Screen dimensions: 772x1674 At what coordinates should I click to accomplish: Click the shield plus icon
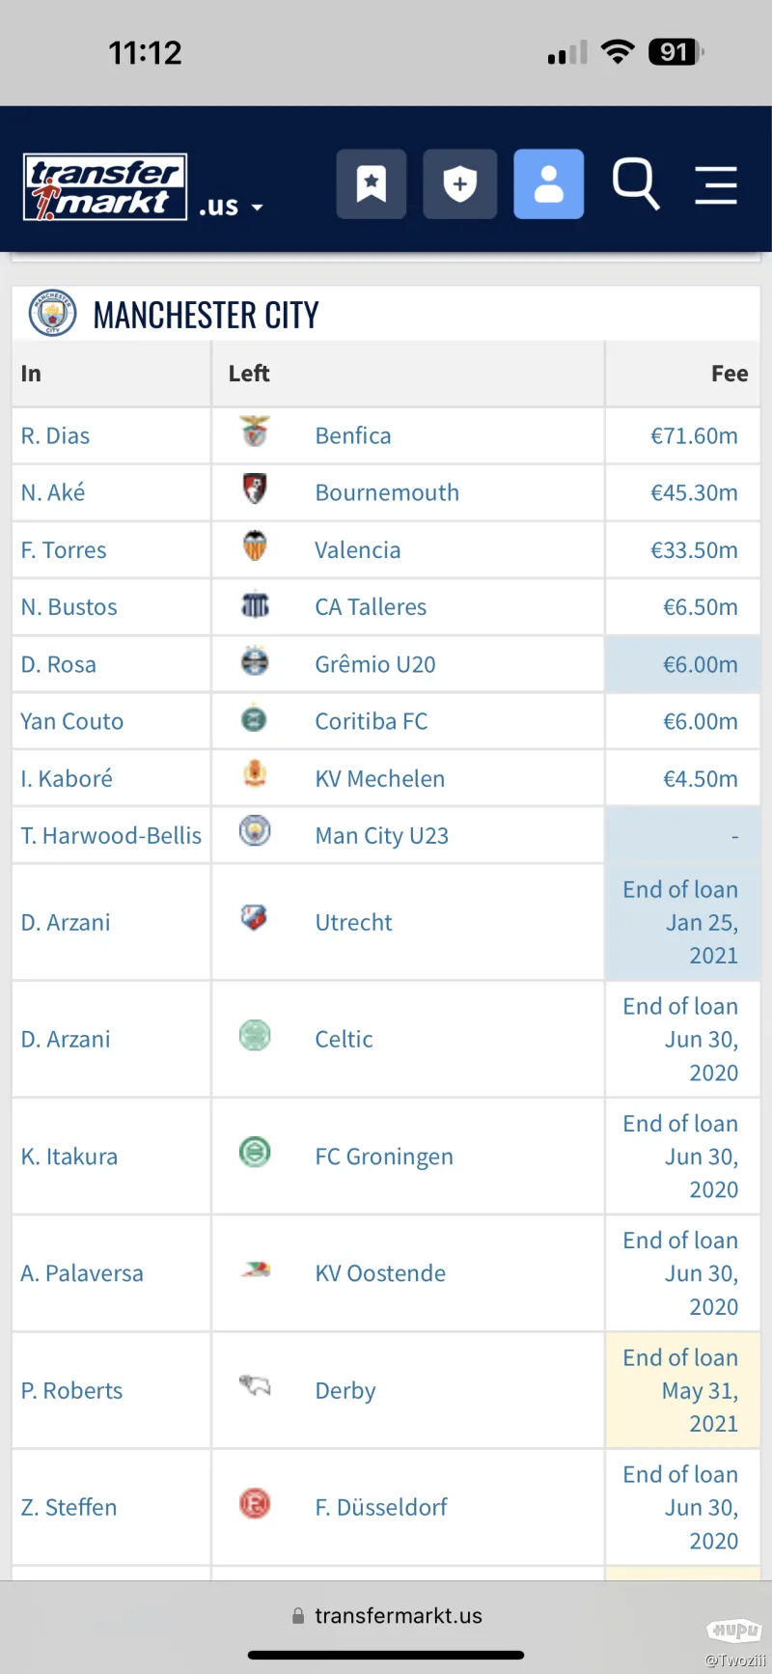pos(459,183)
